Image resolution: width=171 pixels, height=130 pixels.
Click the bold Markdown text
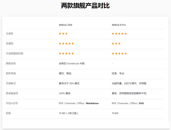click(92, 103)
